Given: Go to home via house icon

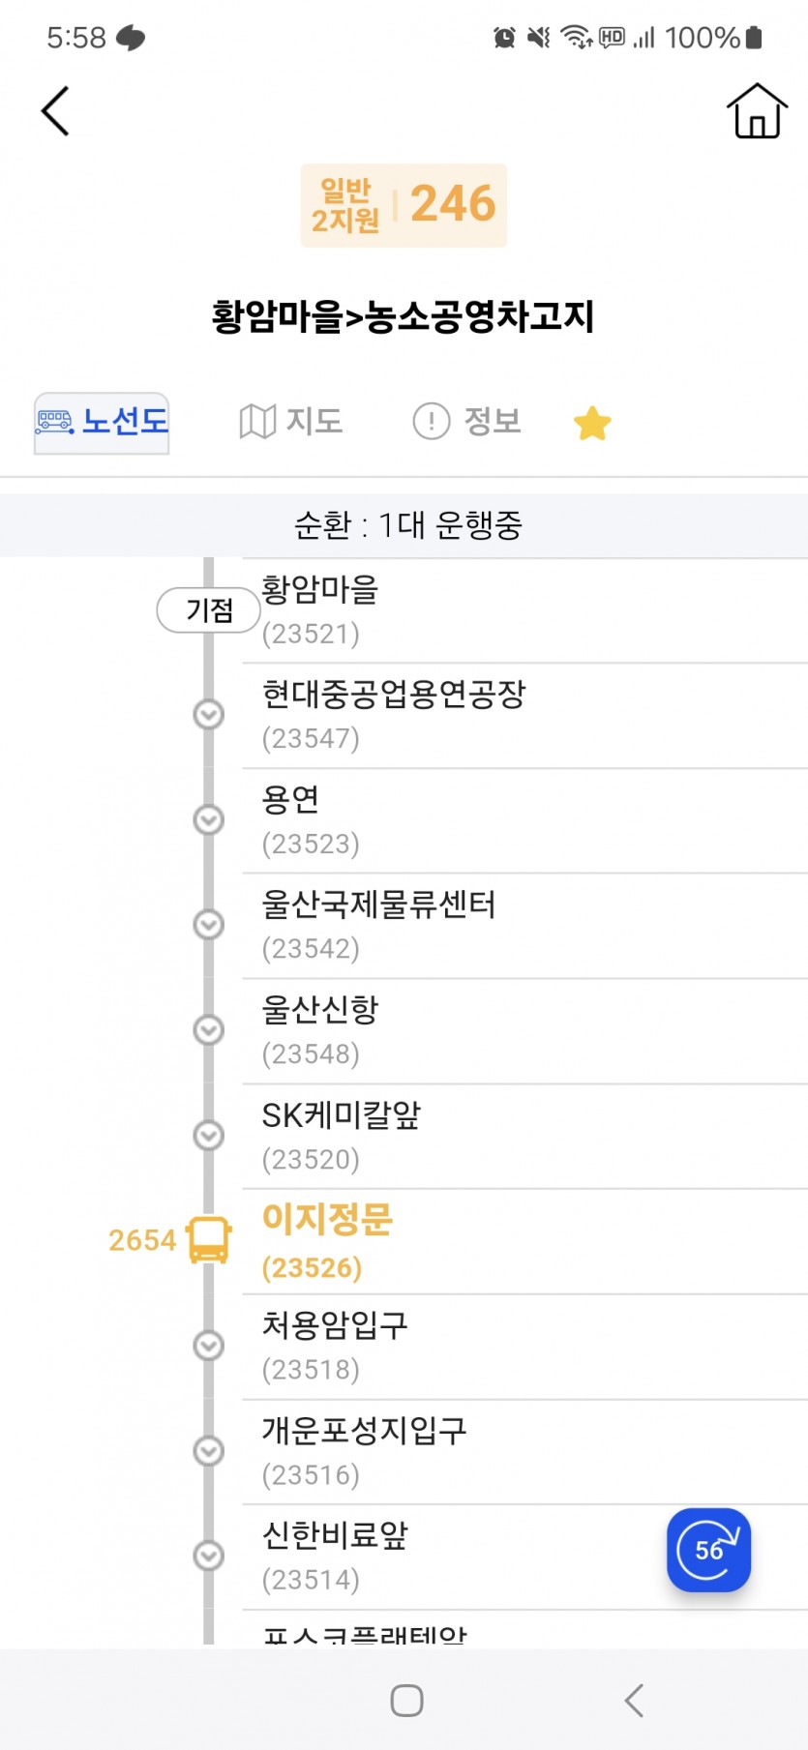Looking at the screenshot, I should [x=757, y=110].
